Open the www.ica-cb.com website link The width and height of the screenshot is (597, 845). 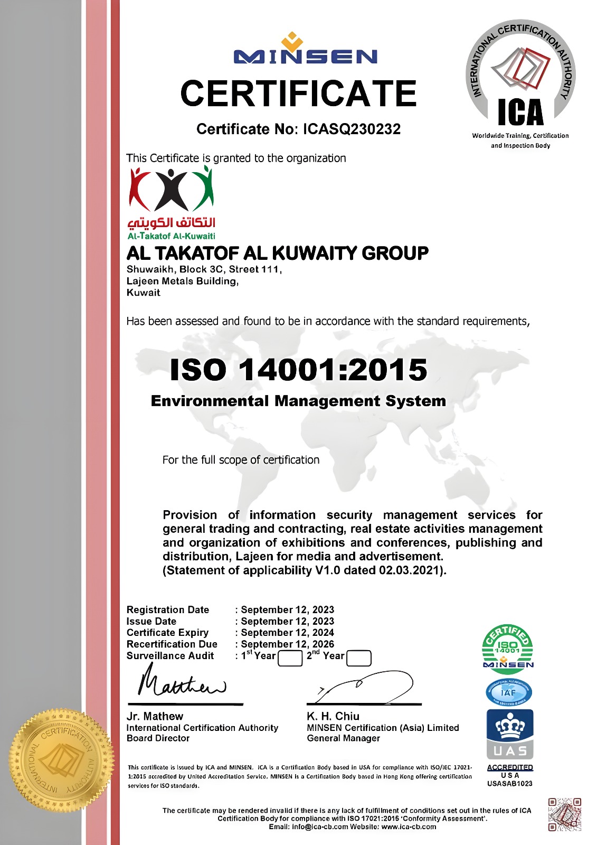tap(409, 827)
